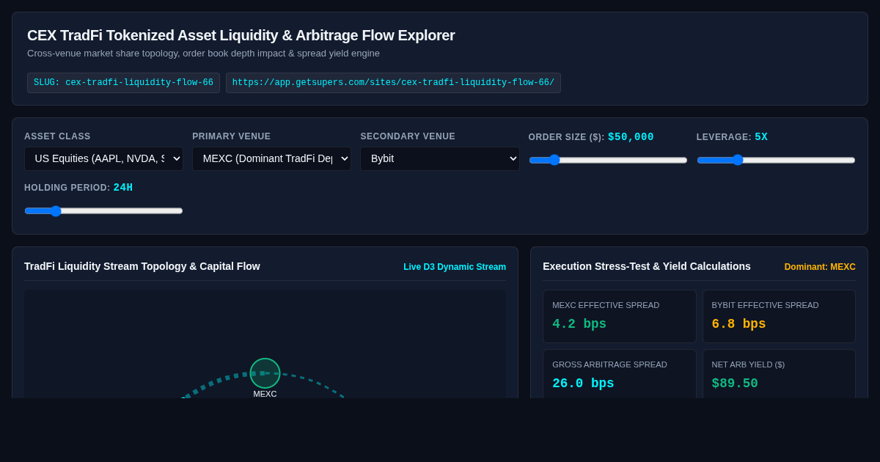Click the Holding Period 24H value
880x462 pixels.
click(123, 188)
